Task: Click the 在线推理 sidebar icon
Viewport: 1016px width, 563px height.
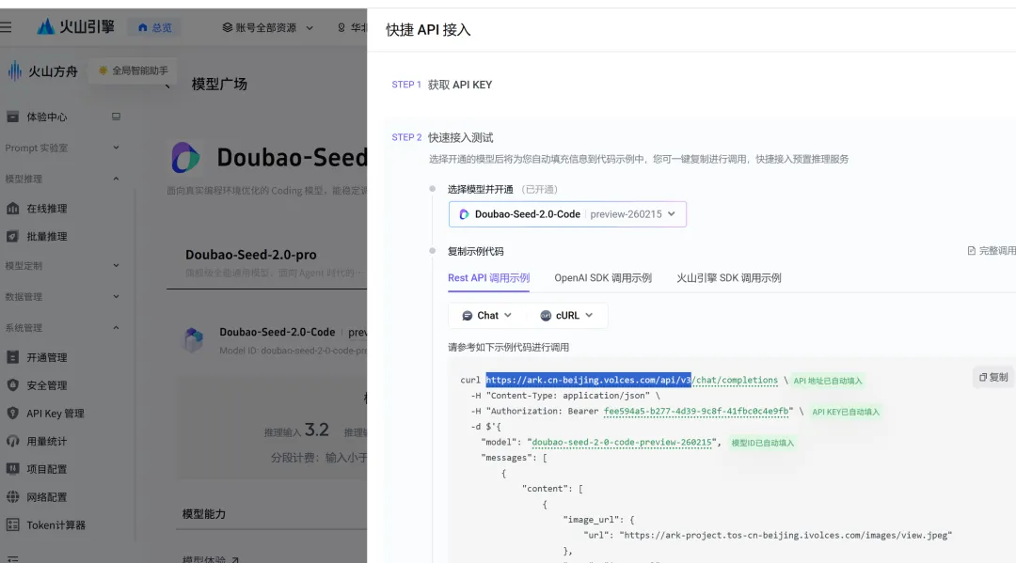Action: 12,209
